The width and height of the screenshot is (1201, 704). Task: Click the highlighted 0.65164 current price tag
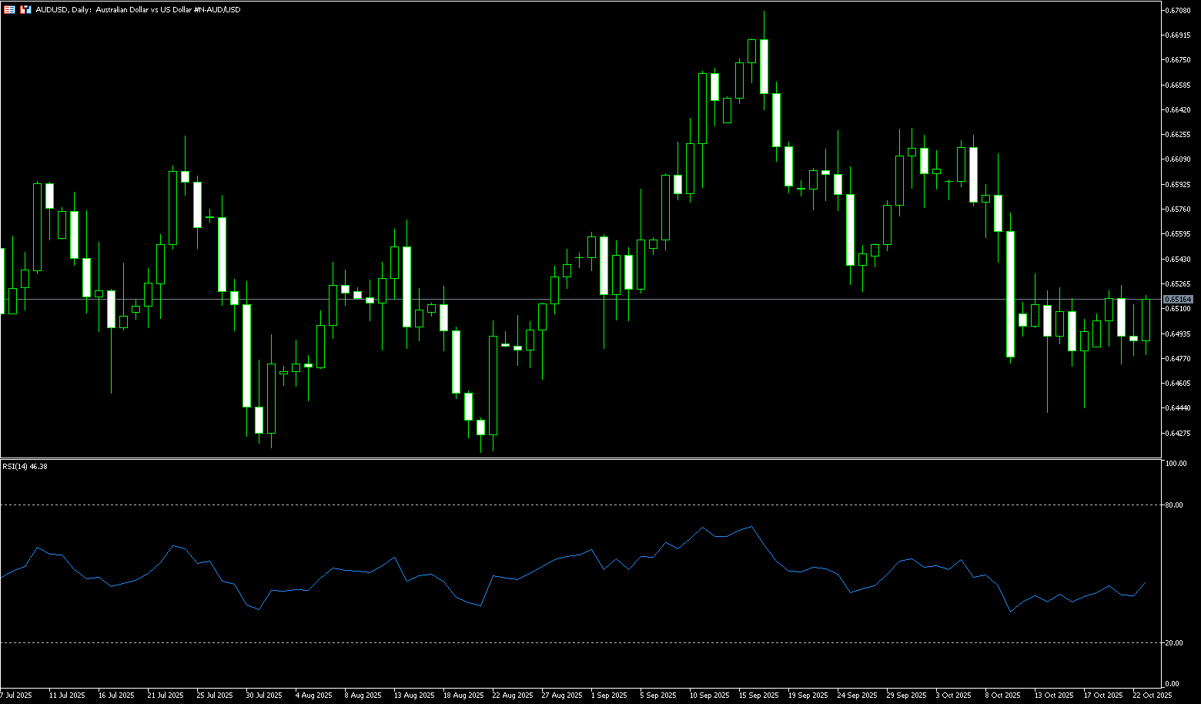point(1178,299)
